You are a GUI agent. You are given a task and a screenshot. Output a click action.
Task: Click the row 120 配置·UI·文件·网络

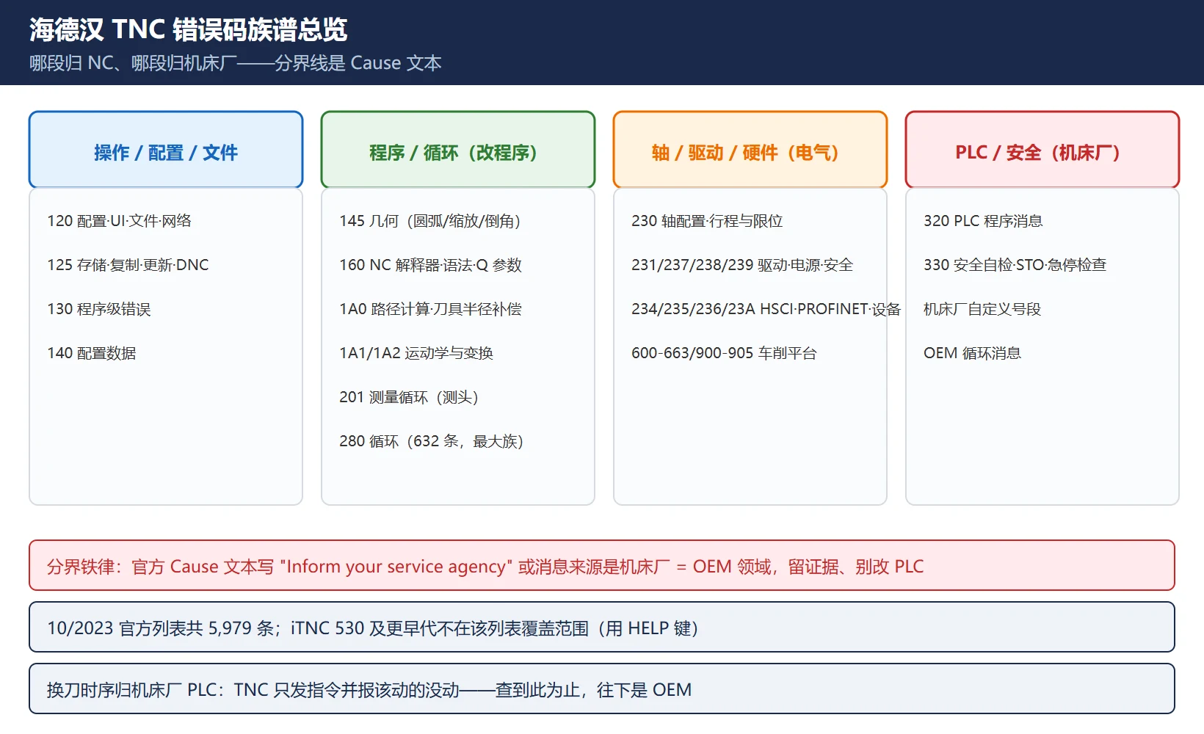pyautogui.click(x=120, y=221)
